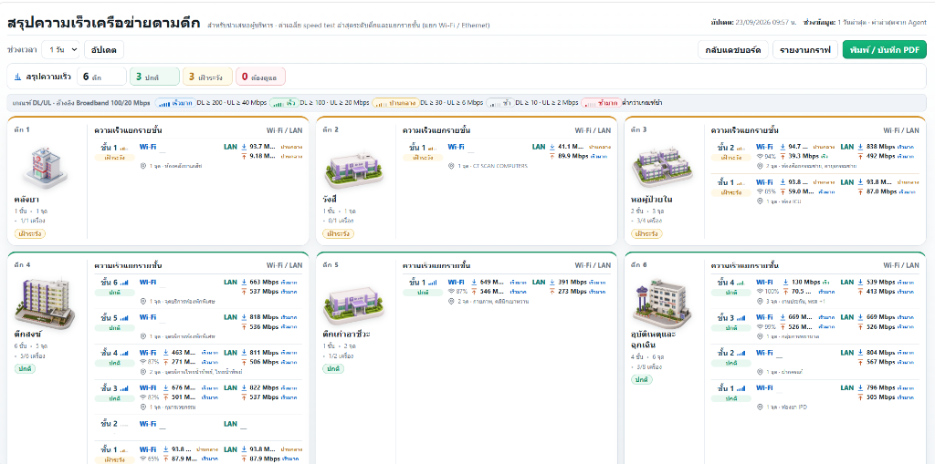The height and width of the screenshot is (464, 935).
Task: Click the location pin on ตึกสงฆ์ floor 3
Action: click(143, 407)
